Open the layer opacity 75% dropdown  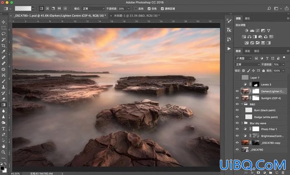tap(283, 64)
